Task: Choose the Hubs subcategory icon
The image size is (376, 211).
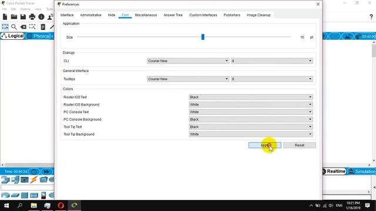Action: tap(25, 195)
